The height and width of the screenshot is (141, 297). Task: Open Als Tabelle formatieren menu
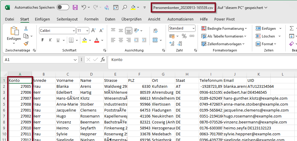pos(224,36)
